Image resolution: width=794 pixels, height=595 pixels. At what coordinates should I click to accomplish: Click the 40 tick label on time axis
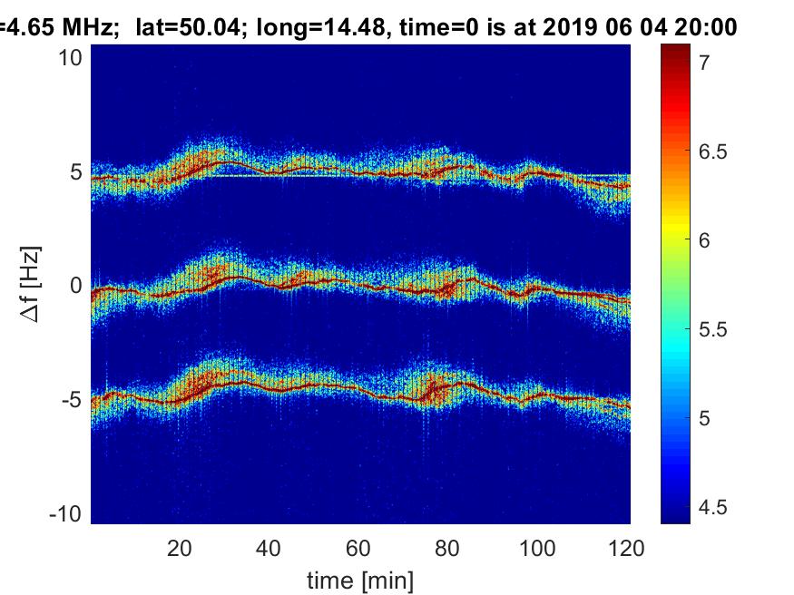(269, 549)
